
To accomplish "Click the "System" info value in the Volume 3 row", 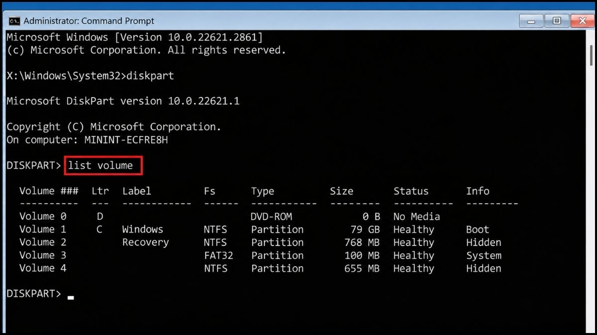I will [484, 256].
